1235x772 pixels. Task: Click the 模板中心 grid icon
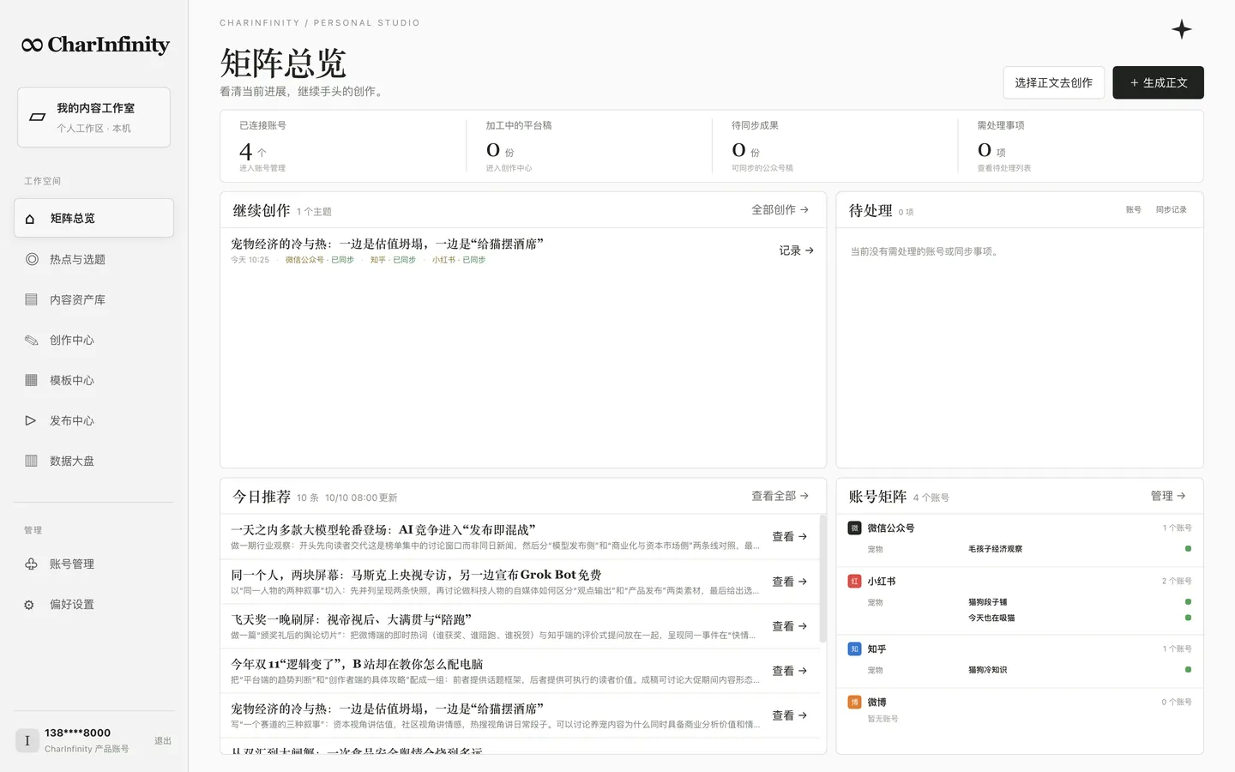click(x=32, y=380)
